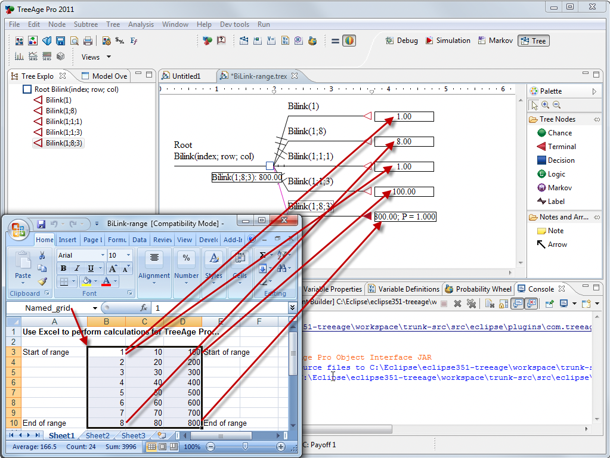
Task: Click the Clear Console icon
Action: click(x=490, y=303)
